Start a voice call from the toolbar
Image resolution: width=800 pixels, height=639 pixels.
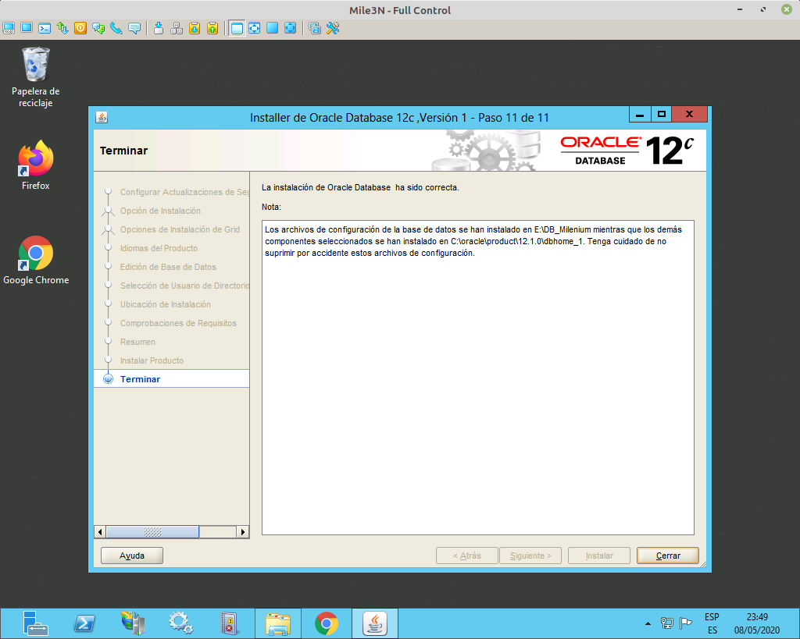pos(116,28)
